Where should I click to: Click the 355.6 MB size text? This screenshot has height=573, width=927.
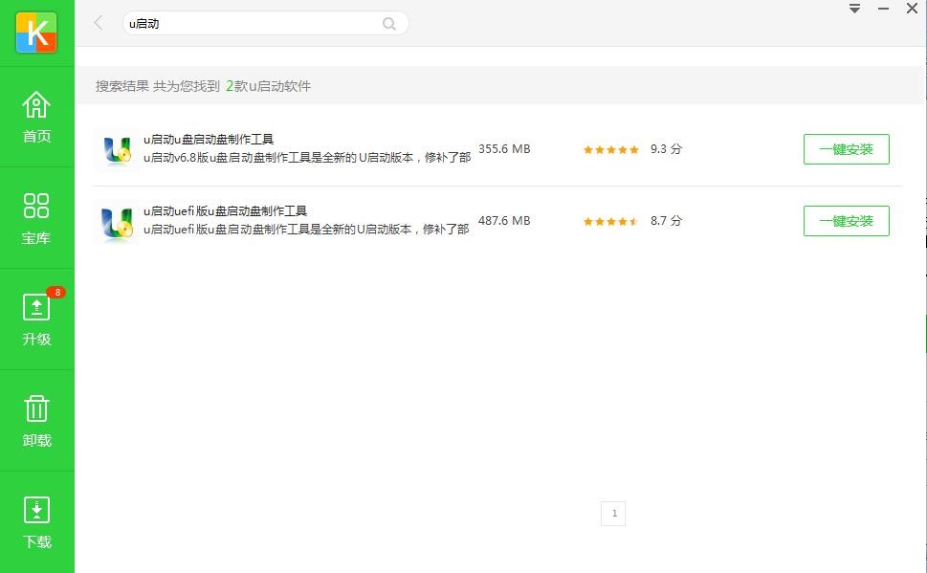504,149
